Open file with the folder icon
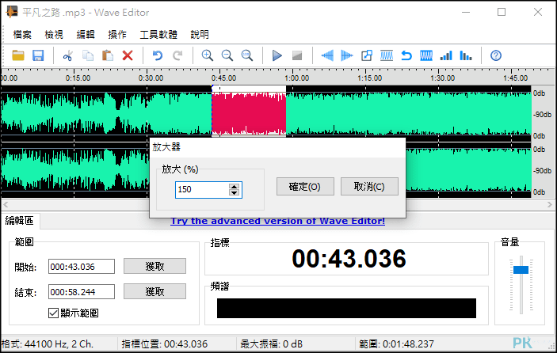Viewport: 557px width, 353px height. pyautogui.click(x=18, y=55)
